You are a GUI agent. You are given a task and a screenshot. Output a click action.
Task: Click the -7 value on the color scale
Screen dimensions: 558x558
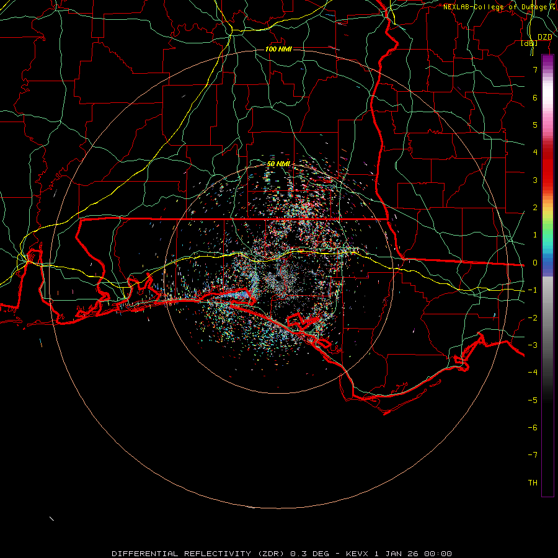[533, 455]
